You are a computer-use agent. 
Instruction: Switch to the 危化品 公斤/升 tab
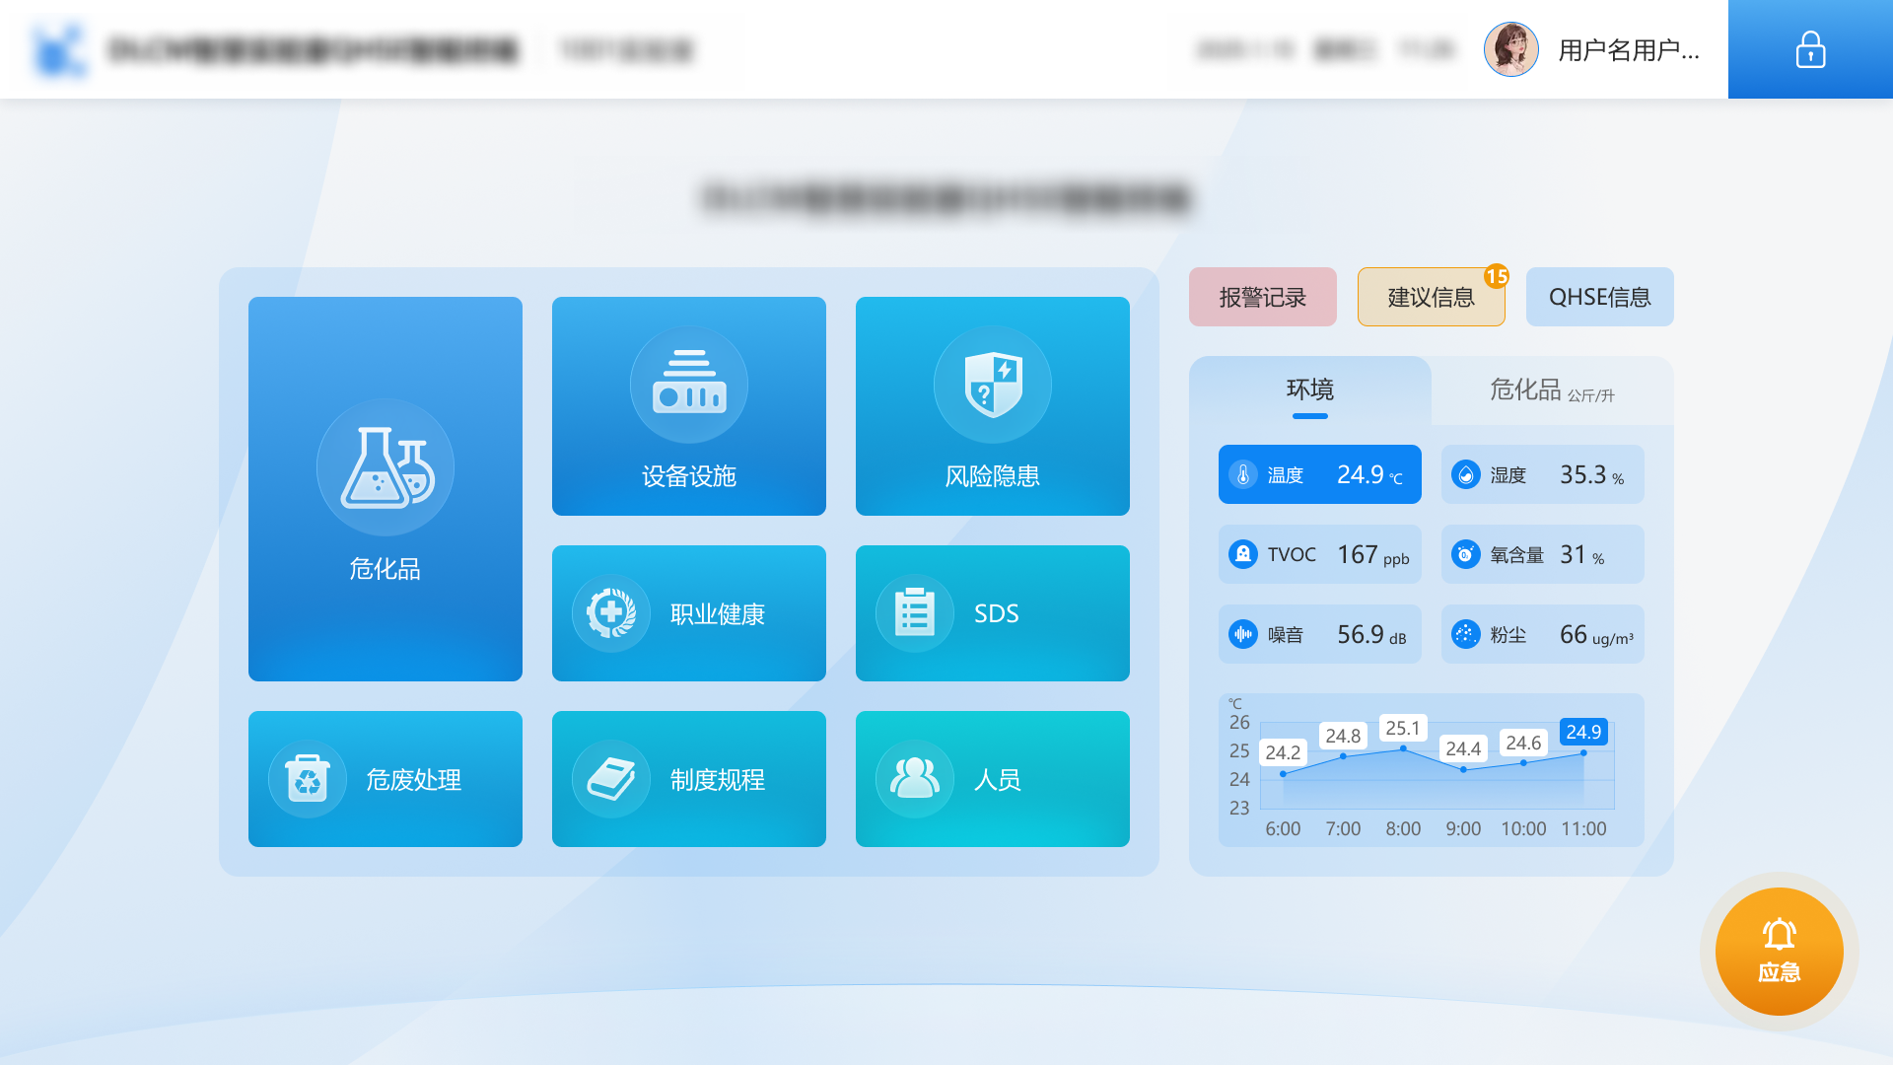coord(1551,390)
